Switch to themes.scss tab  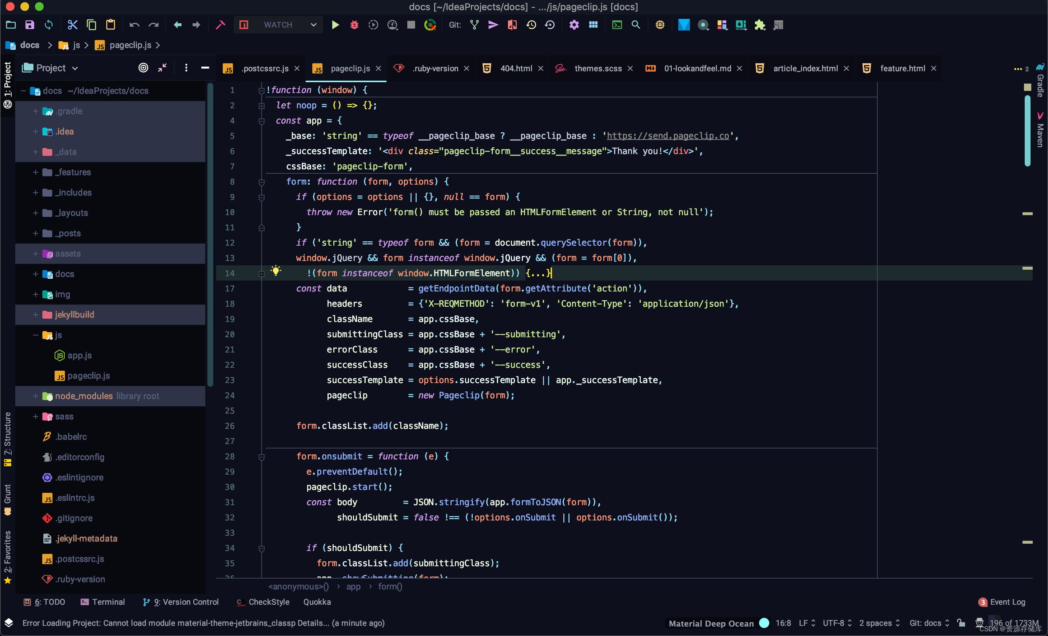tap(594, 68)
